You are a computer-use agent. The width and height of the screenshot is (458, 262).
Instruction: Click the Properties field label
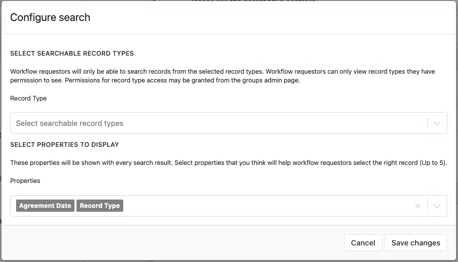[x=25, y=181]
